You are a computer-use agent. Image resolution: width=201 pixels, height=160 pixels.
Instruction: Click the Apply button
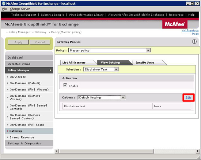point(18,42)
